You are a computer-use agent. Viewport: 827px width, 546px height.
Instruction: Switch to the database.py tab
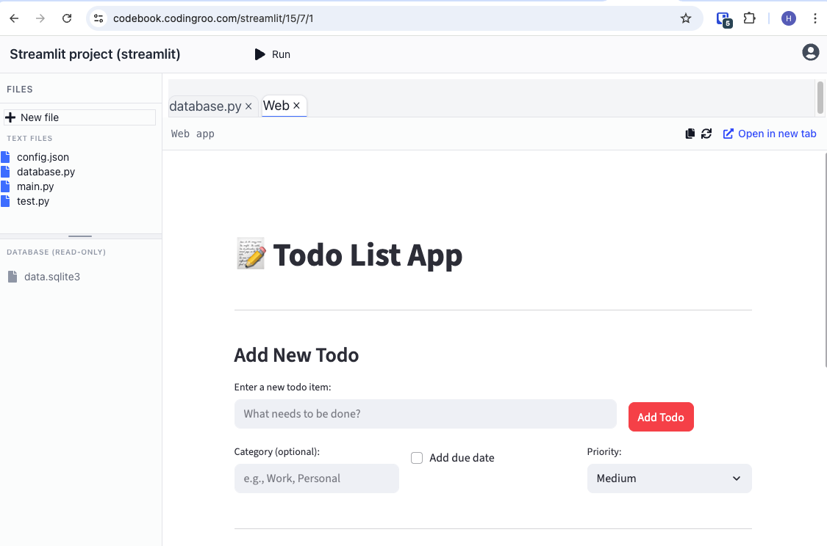205,106
